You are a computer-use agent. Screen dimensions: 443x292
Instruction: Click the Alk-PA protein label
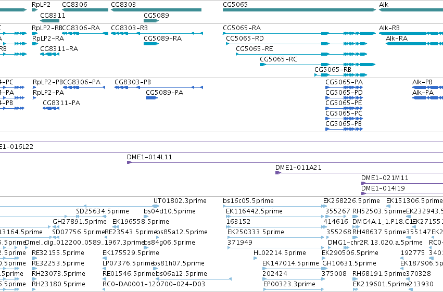coord(423,93)
